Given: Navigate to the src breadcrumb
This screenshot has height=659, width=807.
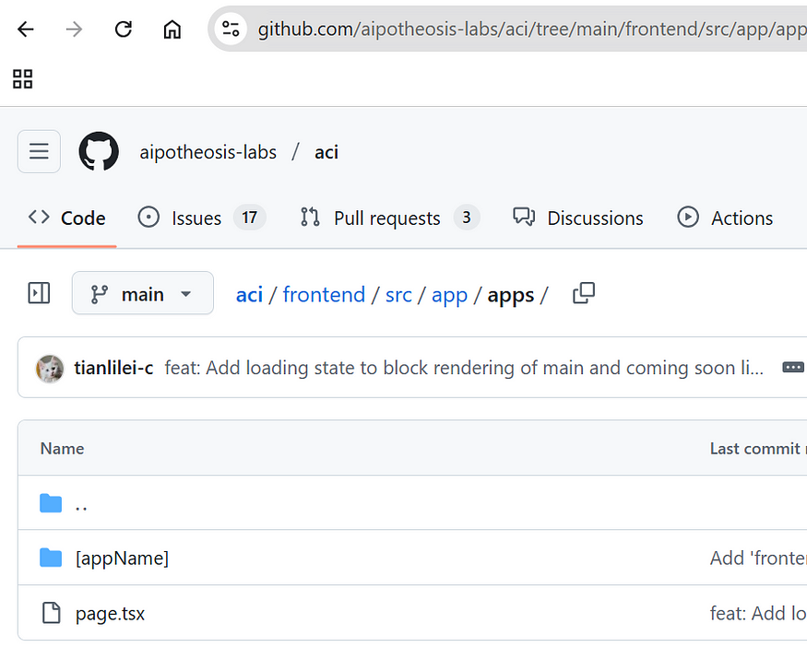Looking at the screenshot, I should pyautogui.click(x=398, y=295).
